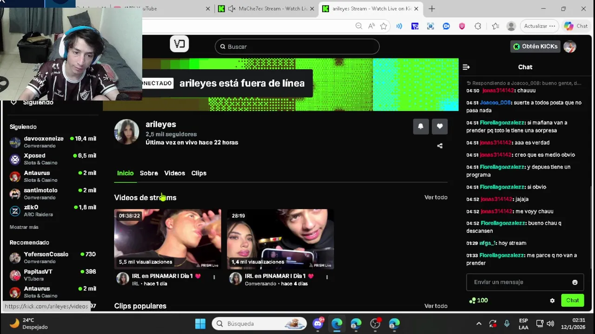The height and width of the screenshot is (334, 595).
Task: Click the read aloud icon in address bar
Action: point(371,26)
